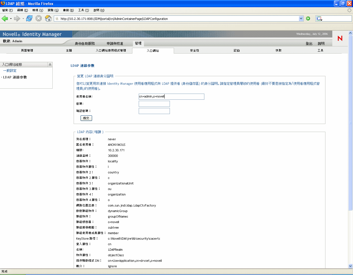Click the groupOfNames value

click(118, 216)
